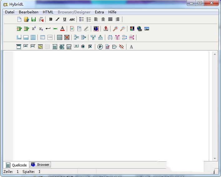Click the scrollbar down arrow
This screenshot has width=221, height=177.
[215, 159]
